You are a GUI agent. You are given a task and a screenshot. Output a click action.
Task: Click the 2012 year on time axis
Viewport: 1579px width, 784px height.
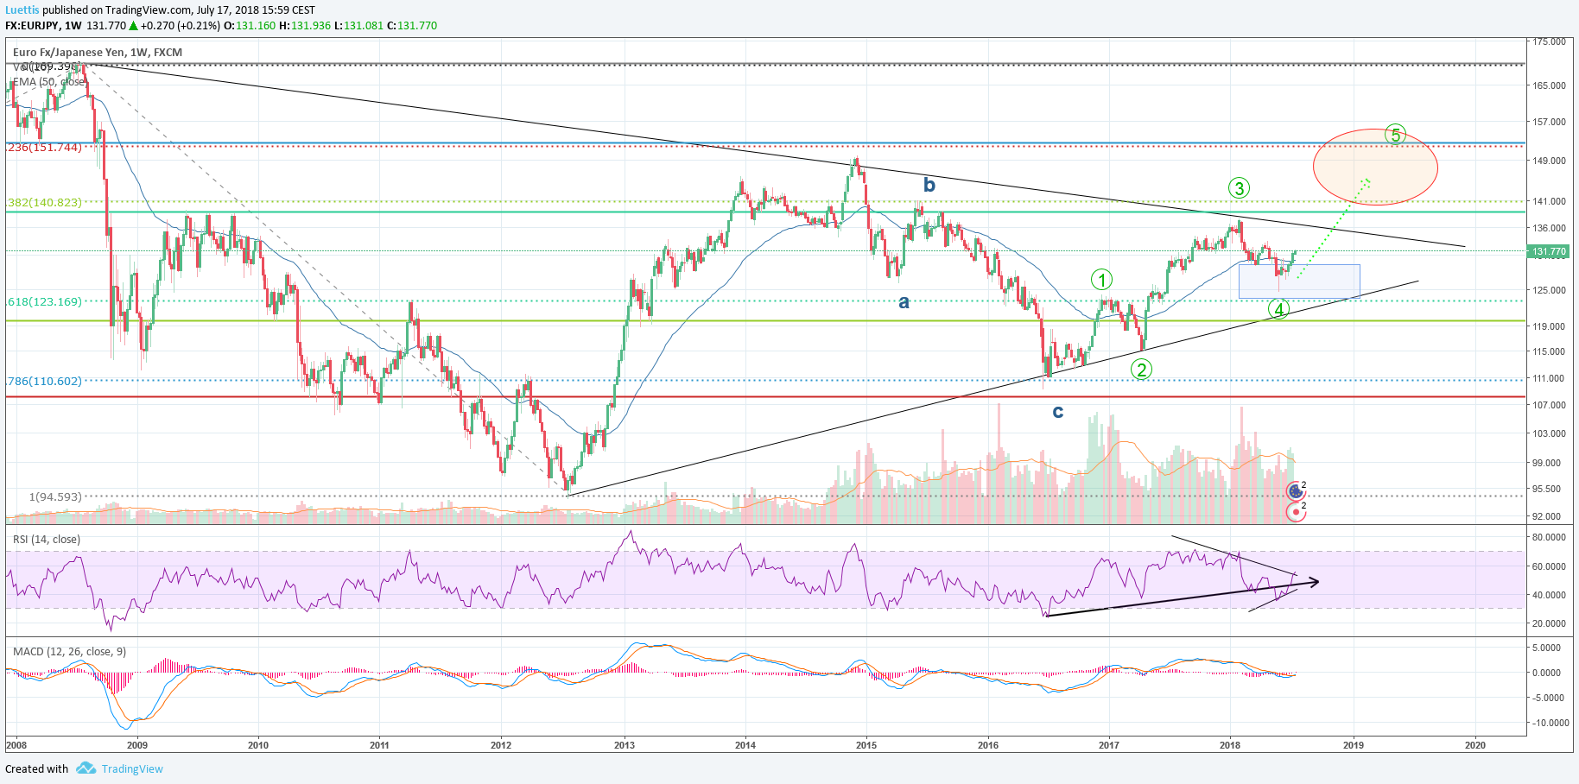[x=501, y=745]
